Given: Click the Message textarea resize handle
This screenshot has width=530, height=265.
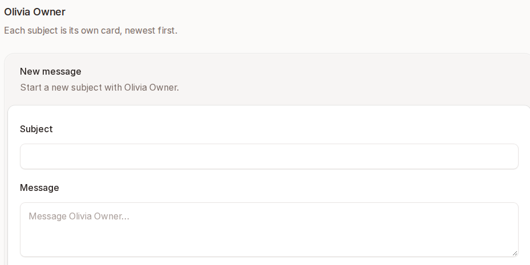Looking at the screenshot, I should click(x=515, y=253).
